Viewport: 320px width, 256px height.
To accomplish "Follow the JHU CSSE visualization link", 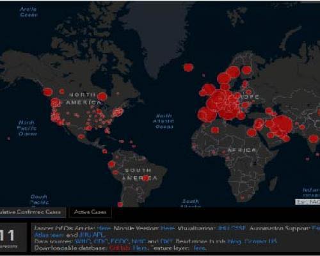I will click(231, 228).
